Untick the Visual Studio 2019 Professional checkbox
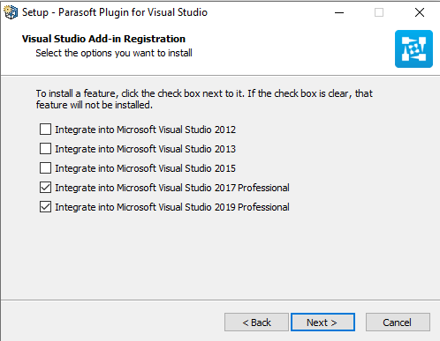Viewport: 440px width, 341px height. pos(45,207)
